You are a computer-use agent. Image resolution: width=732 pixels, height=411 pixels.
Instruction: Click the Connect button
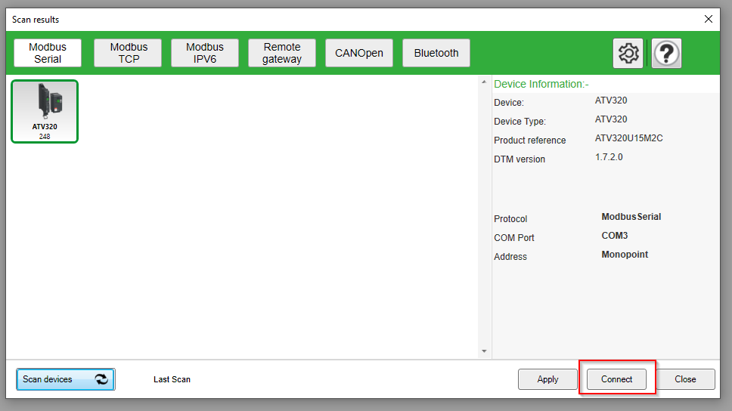point(617,379)
